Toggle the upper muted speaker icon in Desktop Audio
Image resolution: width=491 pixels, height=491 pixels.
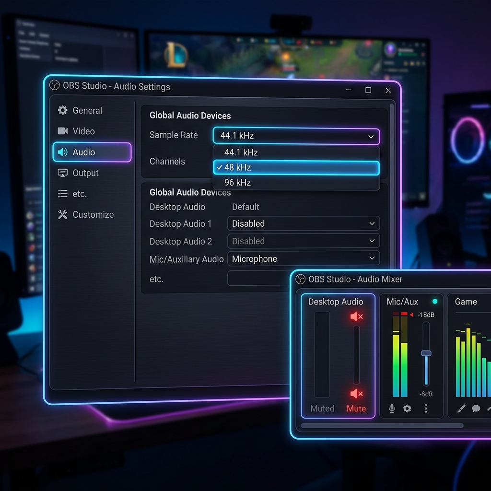[x=357, y=316]
